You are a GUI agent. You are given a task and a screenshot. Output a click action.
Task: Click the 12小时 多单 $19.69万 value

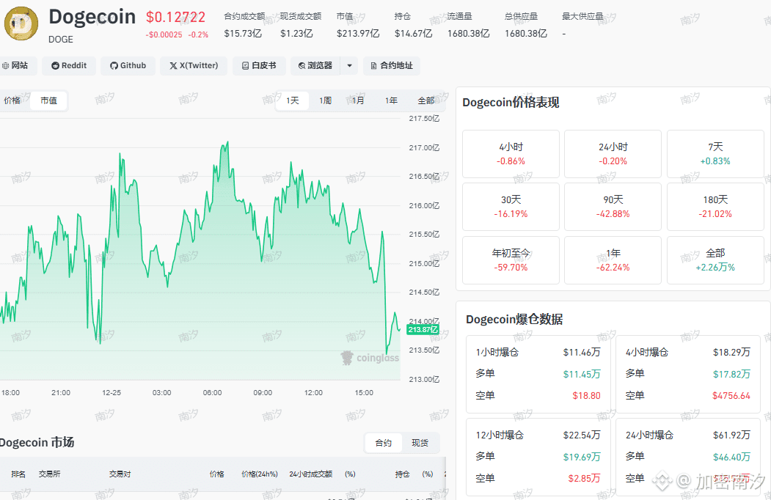pos(582,457)
